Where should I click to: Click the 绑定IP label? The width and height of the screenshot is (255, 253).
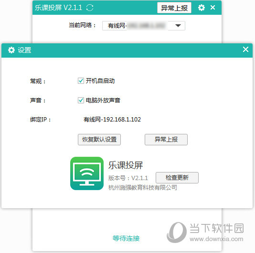pos(41,120)
